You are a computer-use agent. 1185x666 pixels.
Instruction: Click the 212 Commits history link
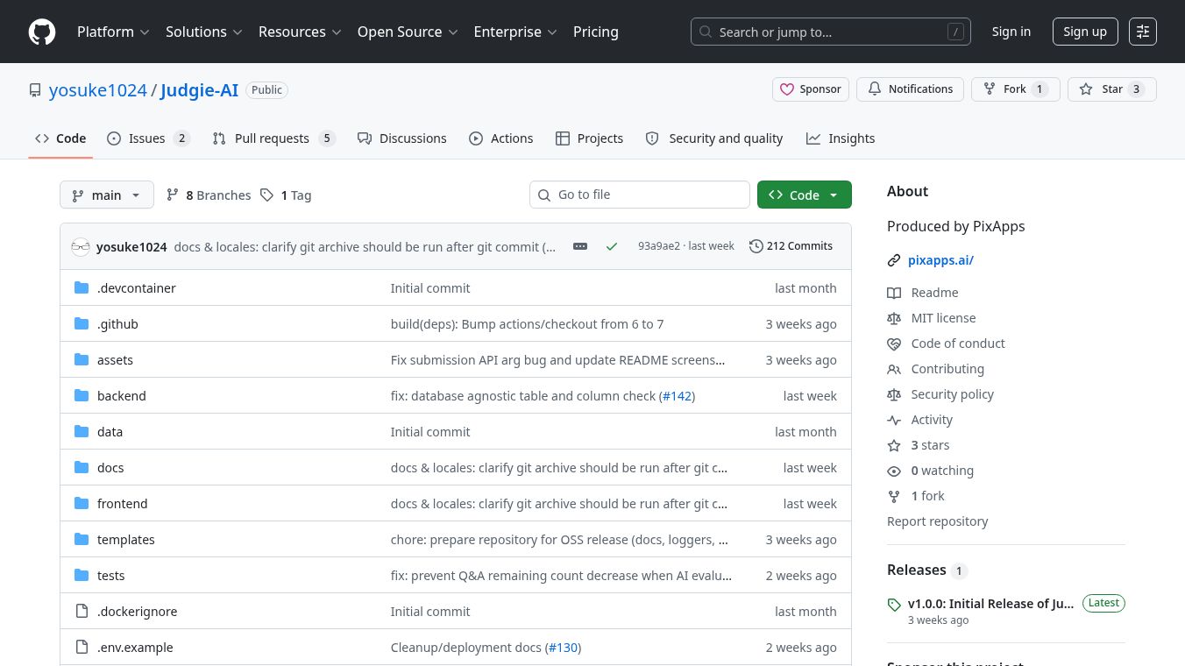(791, 246)
